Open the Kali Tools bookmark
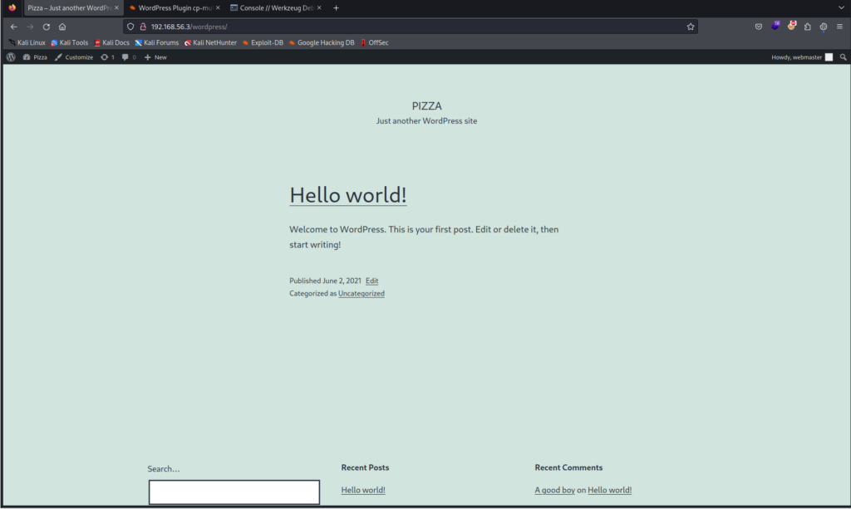Screen dimensions: 851x509 click(x=70, y=42)
